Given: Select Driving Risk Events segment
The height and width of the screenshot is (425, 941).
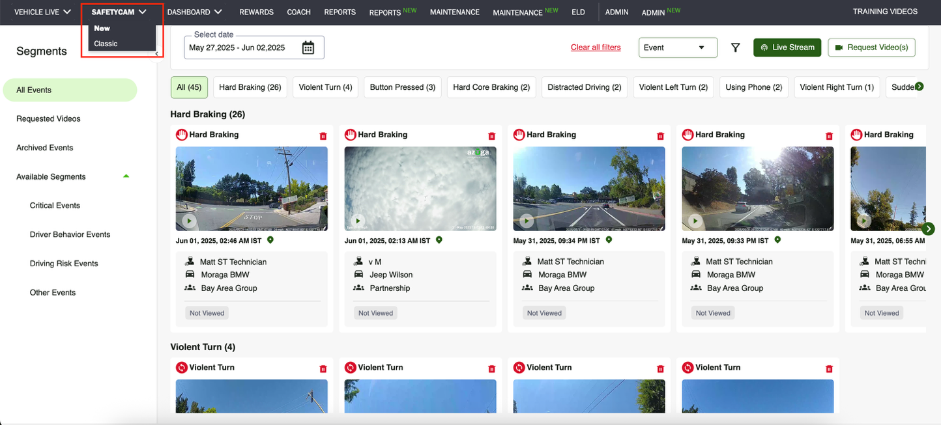Looking at the screenshot, I should click(64, 264).
